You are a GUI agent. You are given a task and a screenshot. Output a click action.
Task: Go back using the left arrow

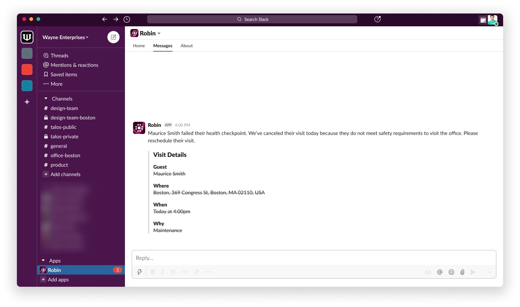105,19
